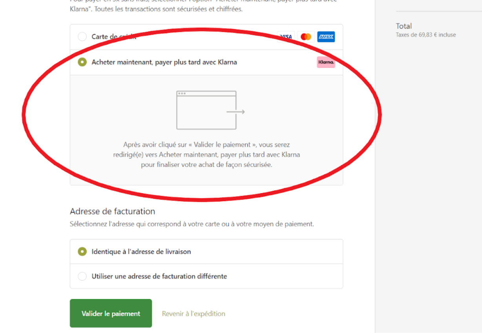Select the Carte de crédit radio button
The height and width of the screenshot is (333, 482).
[x=82, y=37]
